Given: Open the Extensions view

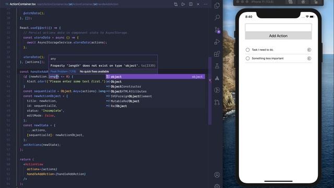Looking at the screenshot, I should (x=217, y=54).
